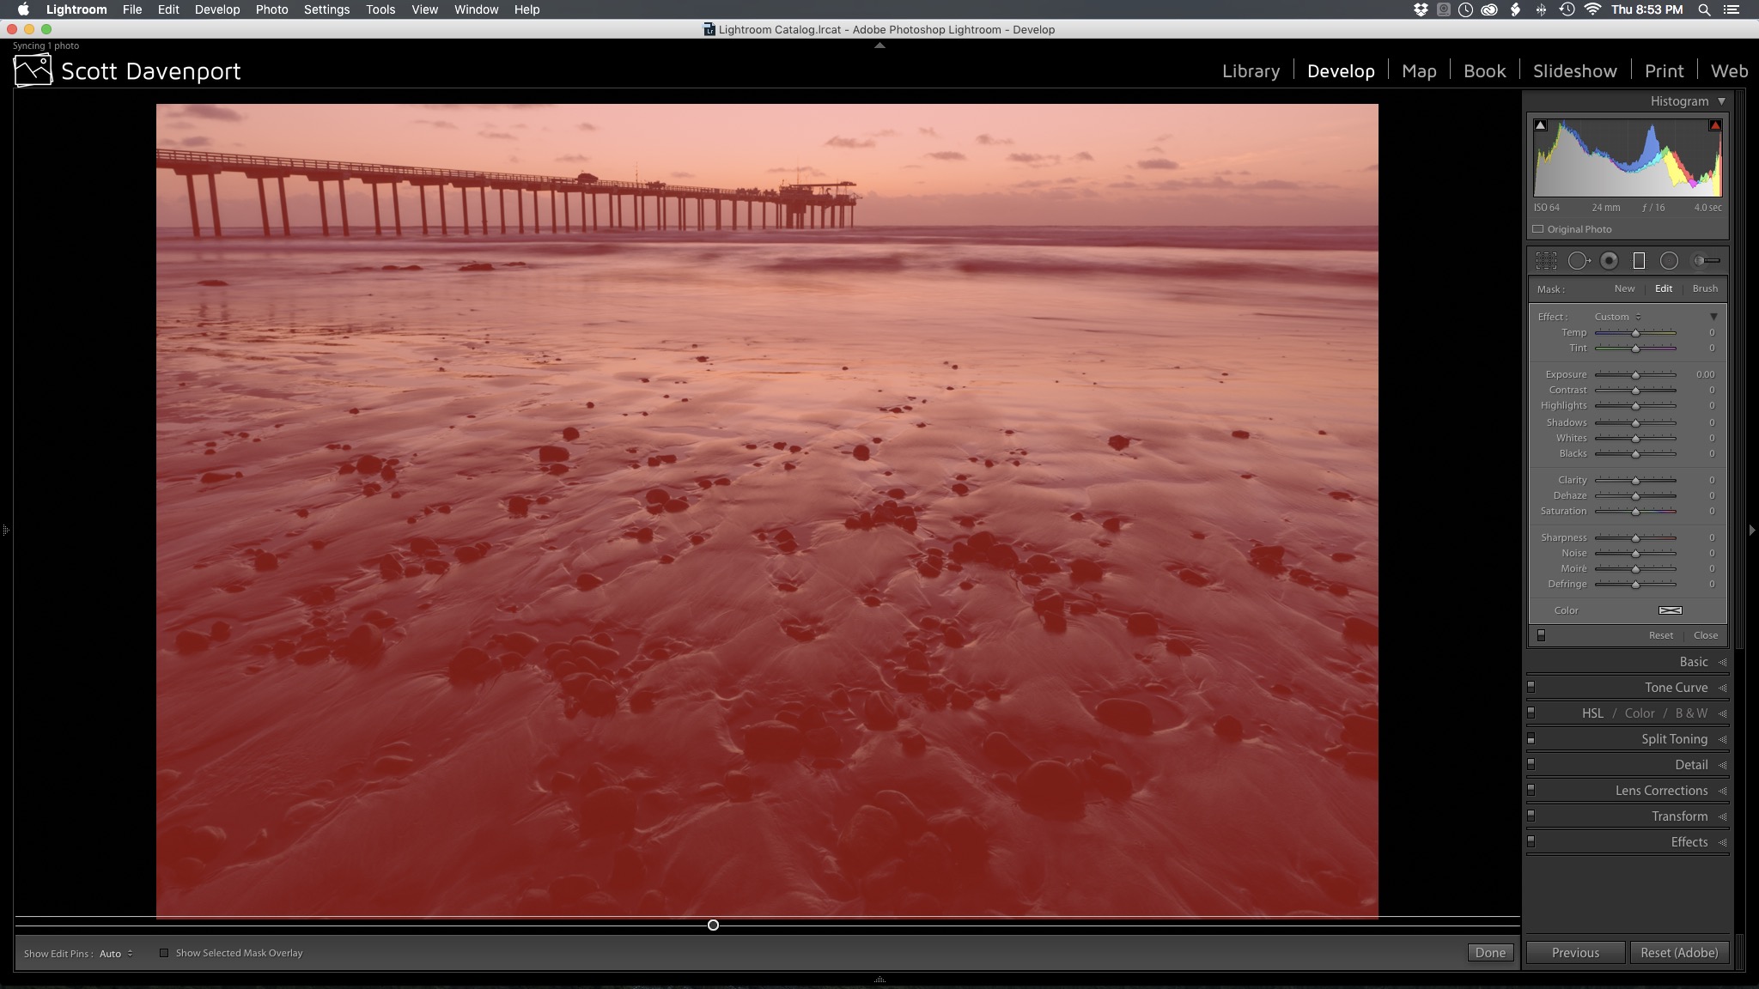Image resolution: width=1759 pixels, height=989 pixels.
Task: Select the Radial Filter tool
Action: click(1669, 261)
